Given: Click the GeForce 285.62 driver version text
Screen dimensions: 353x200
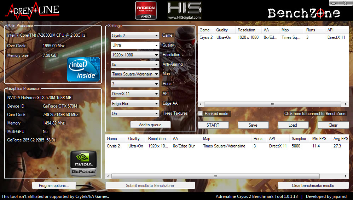Looking at the screenshot, I should [x=31, y=140].
